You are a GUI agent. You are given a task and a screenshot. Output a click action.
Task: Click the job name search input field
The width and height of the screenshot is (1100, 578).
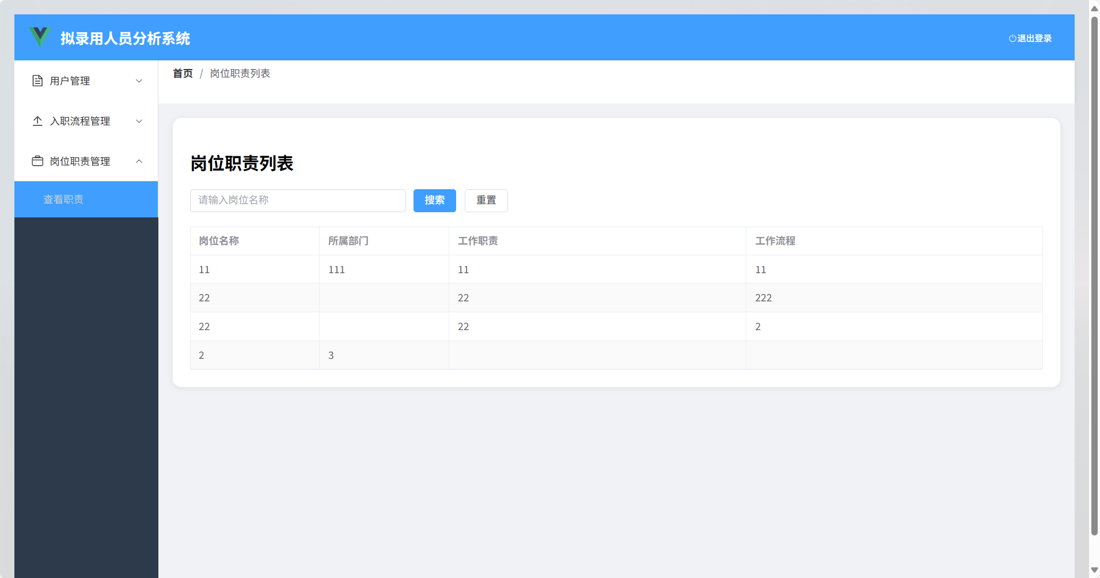pos(297,200)
